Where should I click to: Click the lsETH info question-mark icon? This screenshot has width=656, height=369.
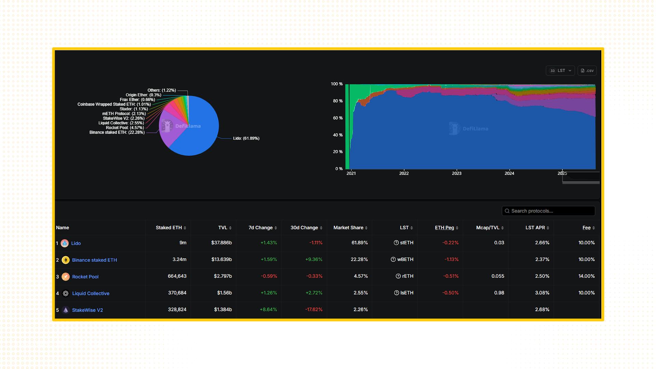coord(397,293)
